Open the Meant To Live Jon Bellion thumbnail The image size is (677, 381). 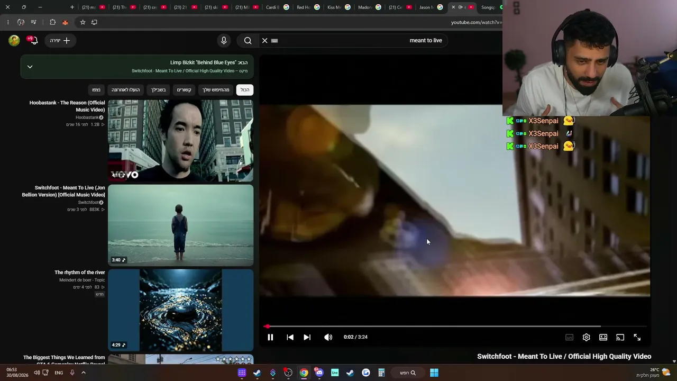point(181,225)
